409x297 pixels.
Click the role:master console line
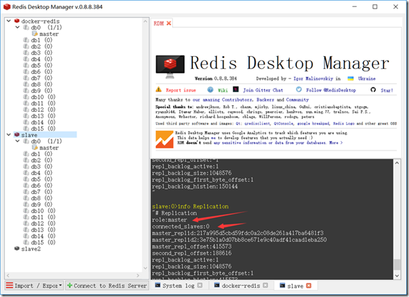[169, 220]
